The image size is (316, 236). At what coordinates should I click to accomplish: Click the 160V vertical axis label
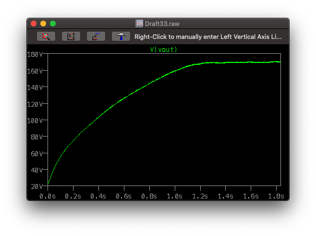point(35,71)
